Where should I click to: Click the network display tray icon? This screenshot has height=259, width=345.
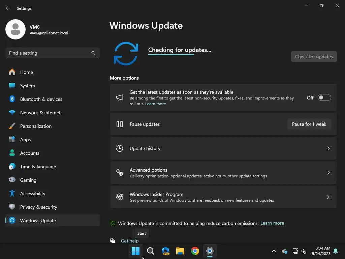[295, 251]
